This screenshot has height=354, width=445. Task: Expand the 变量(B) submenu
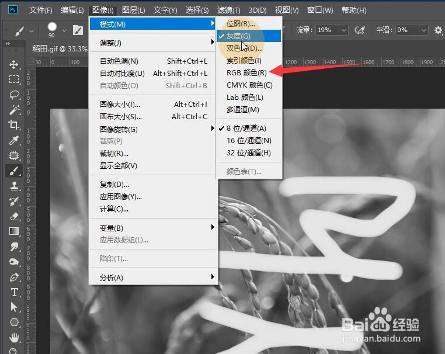tap(152, 228)
